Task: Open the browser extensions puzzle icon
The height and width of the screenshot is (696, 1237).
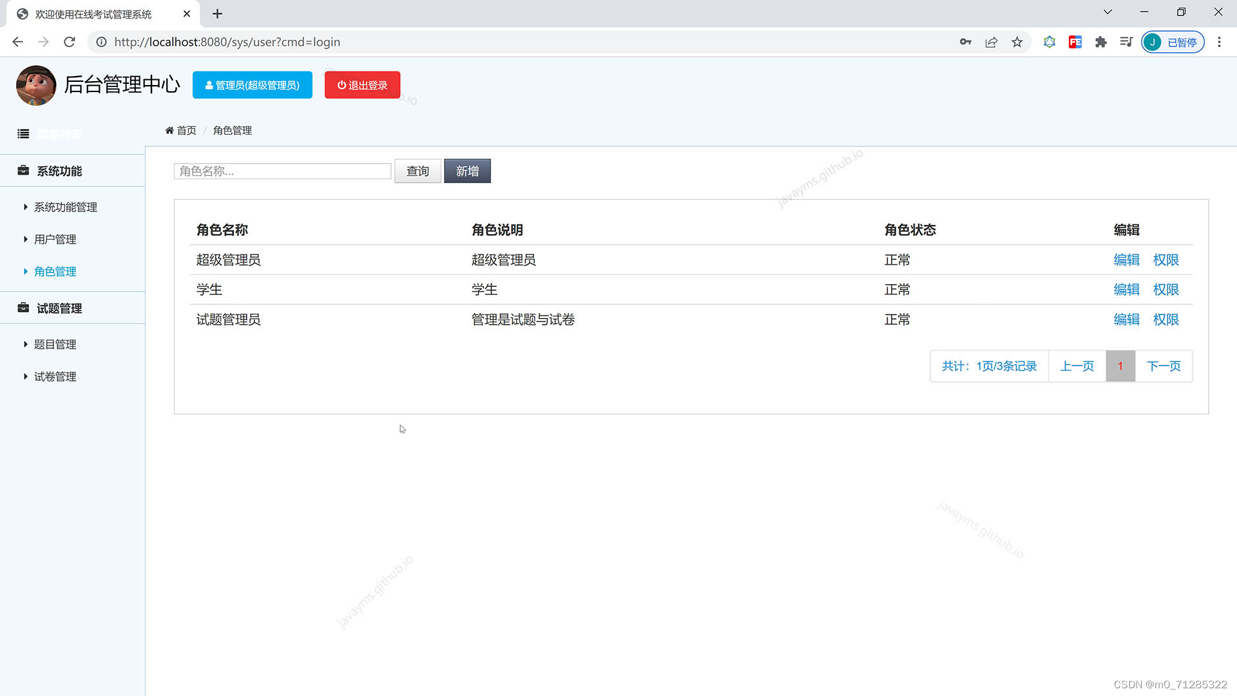Action: tap(1100, 42)
